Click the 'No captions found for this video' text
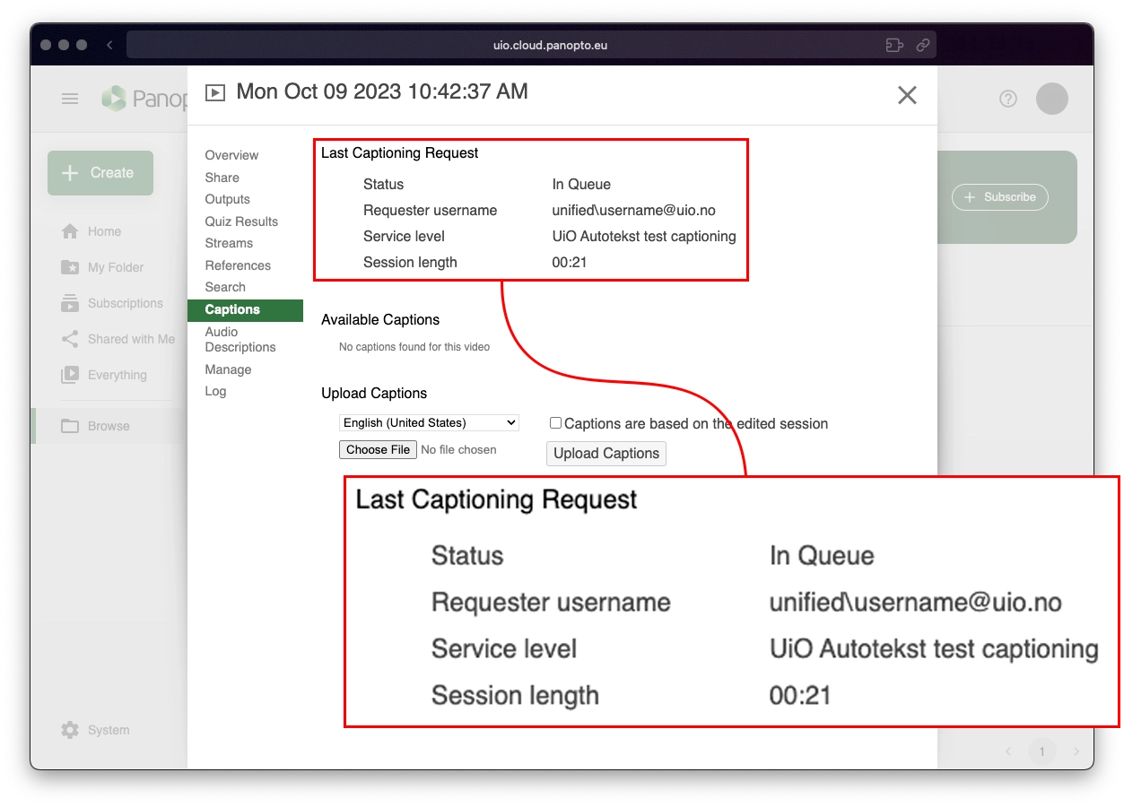Image resolution: width=1124 pixels, height=807 pixels. point(414,347)
